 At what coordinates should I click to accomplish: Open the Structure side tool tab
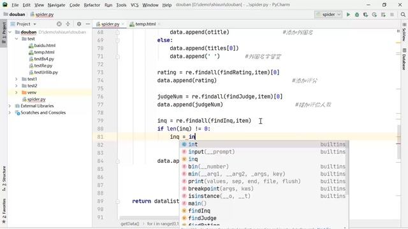coord(4,178)
